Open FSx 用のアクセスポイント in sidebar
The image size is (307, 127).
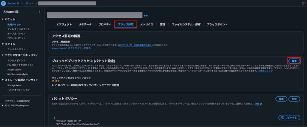[x=21, y=65]
